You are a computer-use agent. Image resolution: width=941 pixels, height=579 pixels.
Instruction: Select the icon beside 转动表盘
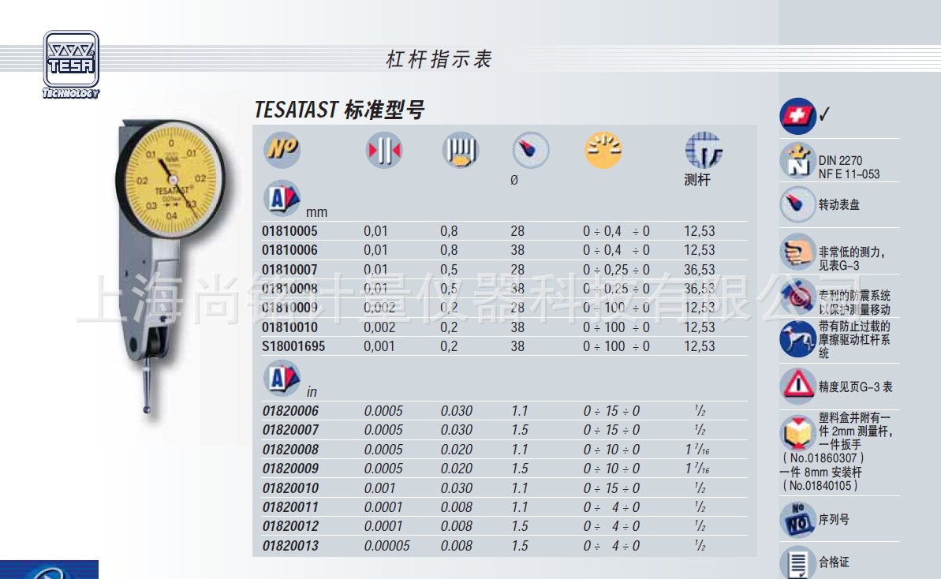(797, 204)
